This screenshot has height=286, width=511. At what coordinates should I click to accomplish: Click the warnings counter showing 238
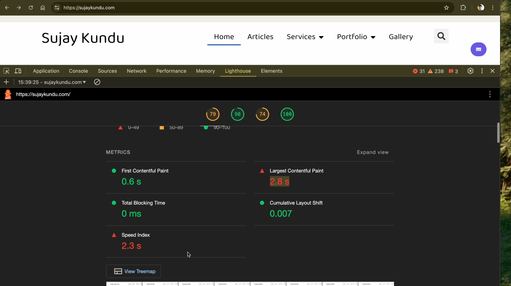435,71
